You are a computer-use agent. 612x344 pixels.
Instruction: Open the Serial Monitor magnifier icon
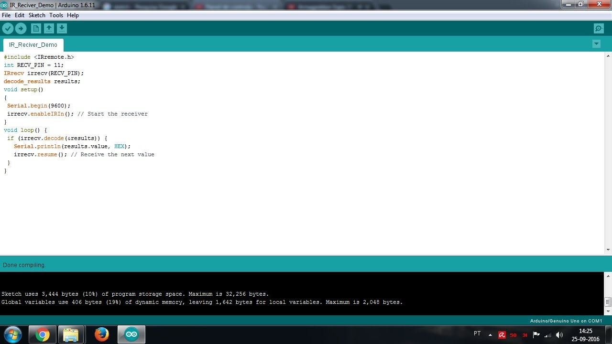tap(599, 29)
